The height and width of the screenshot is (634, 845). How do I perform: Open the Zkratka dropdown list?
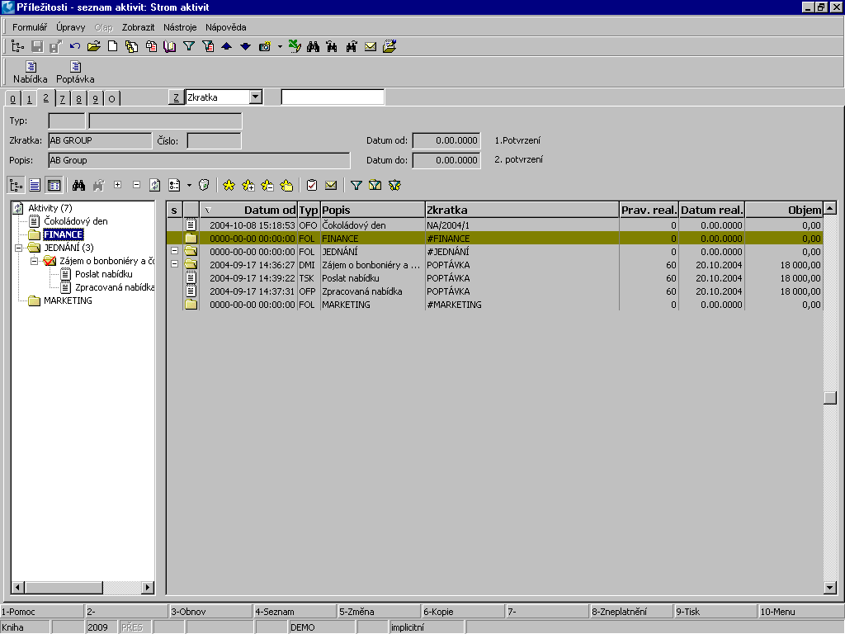[x=256, y=97]
